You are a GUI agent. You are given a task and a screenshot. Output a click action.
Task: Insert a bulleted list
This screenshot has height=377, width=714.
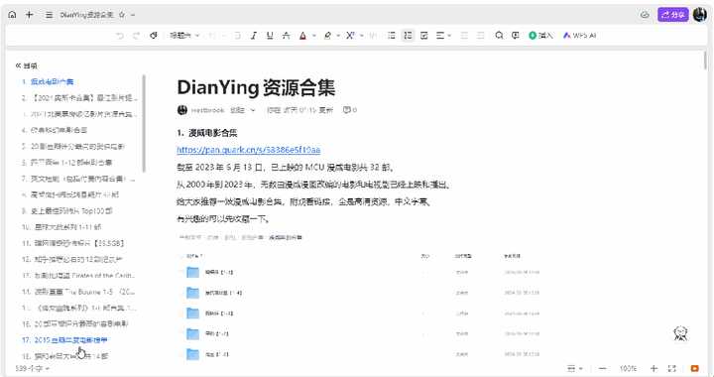391,35
